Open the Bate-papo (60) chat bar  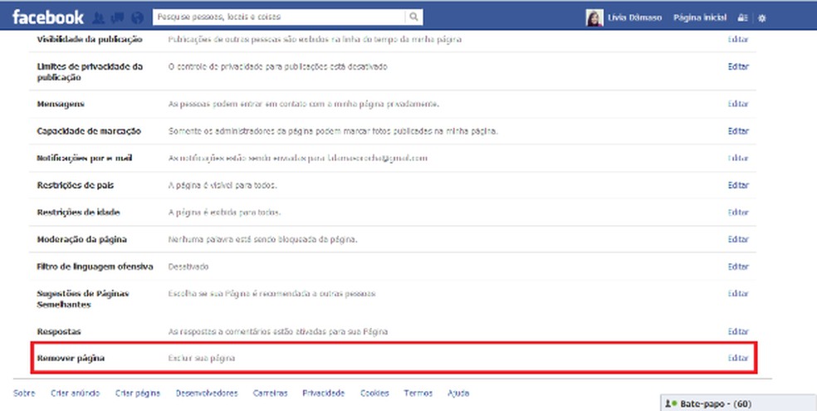pos(739,404)
